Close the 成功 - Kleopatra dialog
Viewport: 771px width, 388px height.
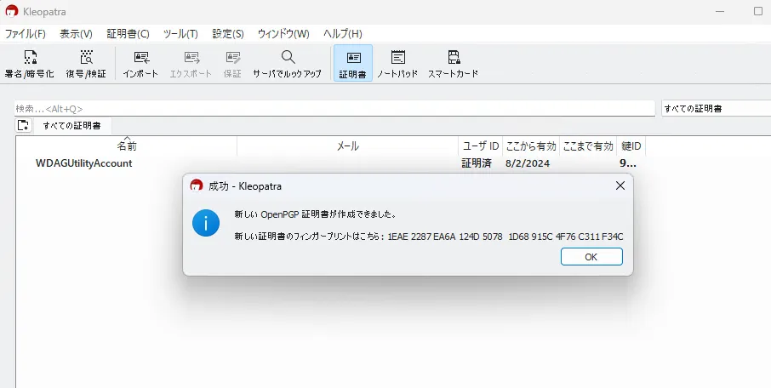coord(620,185)
